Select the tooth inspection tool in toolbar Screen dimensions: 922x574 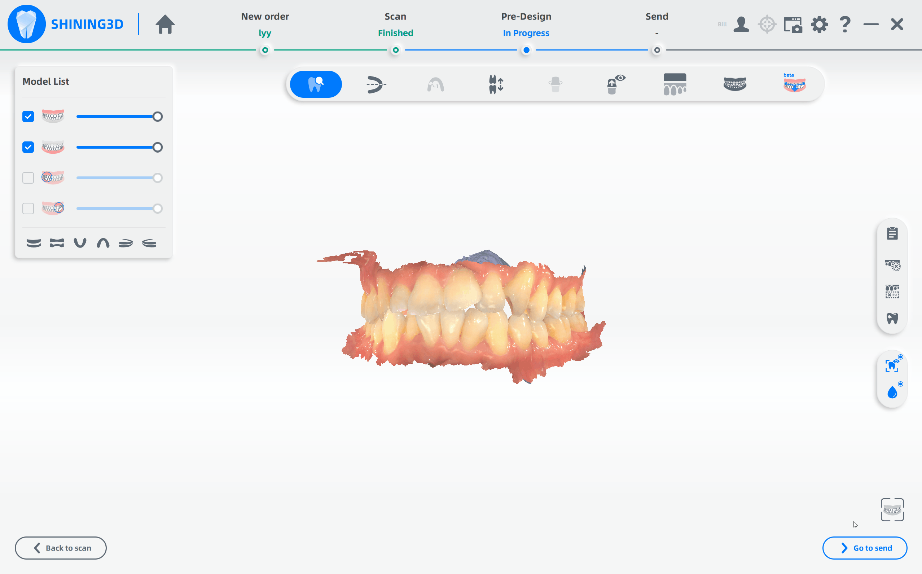coord(316,84)
